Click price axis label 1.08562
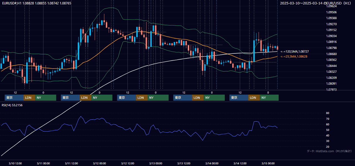The image size is (355, 166). (x=331, y=60)
